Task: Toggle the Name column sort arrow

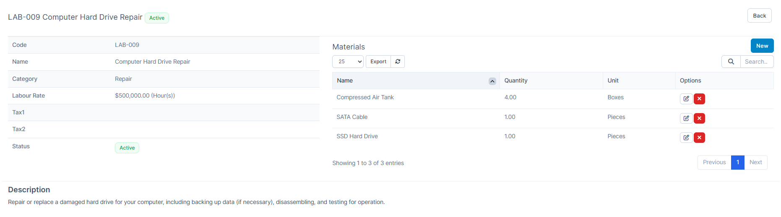Action: (x=492, y=81)
